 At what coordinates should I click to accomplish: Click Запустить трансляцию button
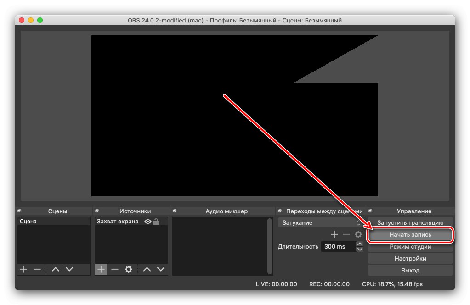[410, 223]
